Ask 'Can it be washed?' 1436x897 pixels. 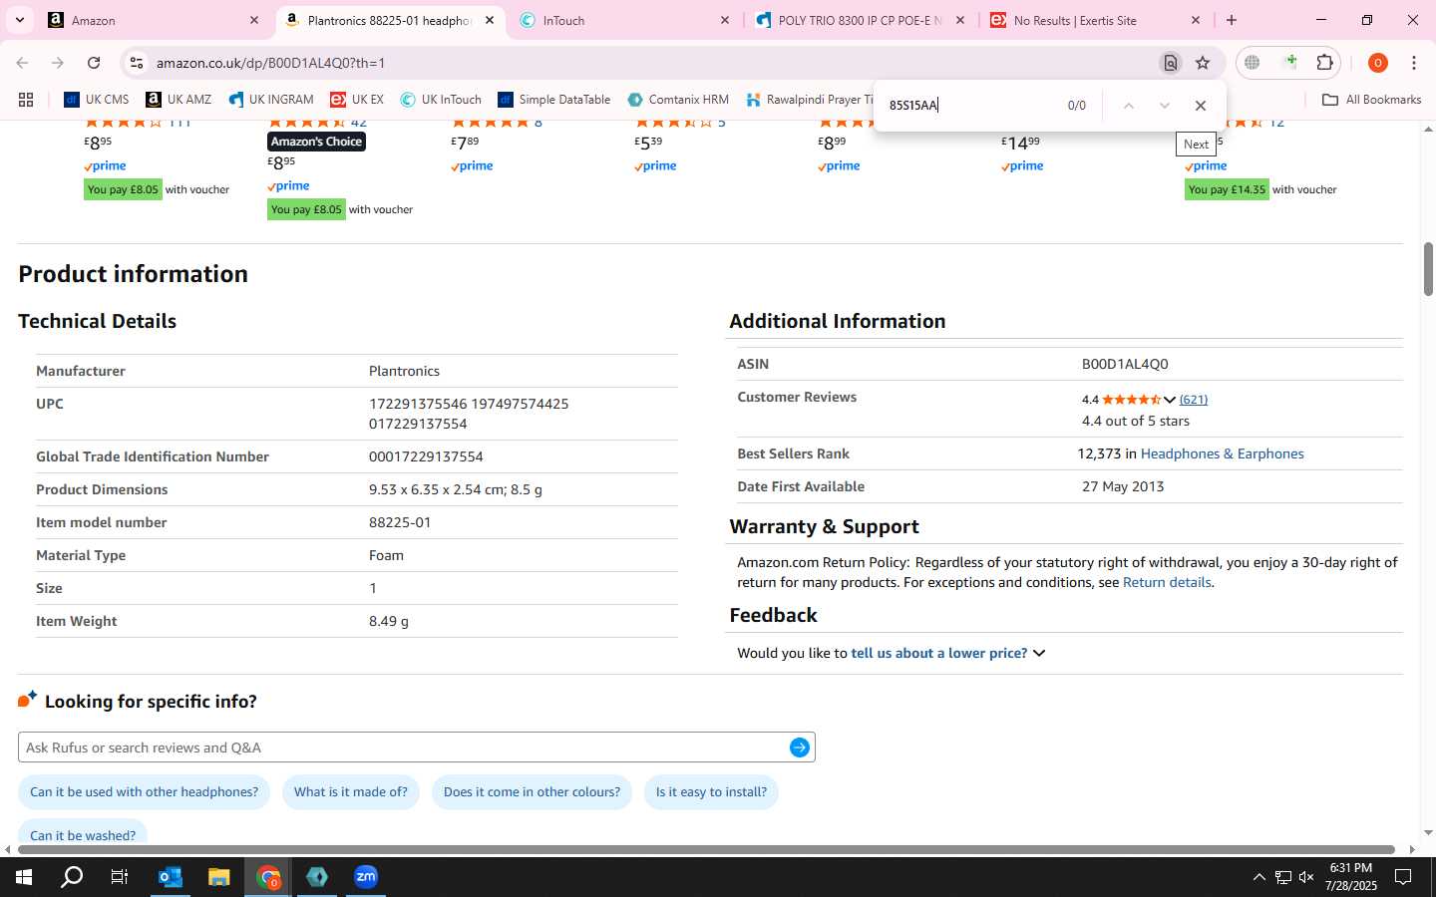tap(83, 834)
